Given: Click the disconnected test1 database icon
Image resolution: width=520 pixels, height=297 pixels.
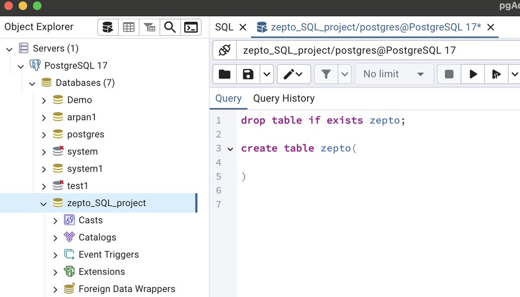Looking at the screenshot, I should 58,186.
